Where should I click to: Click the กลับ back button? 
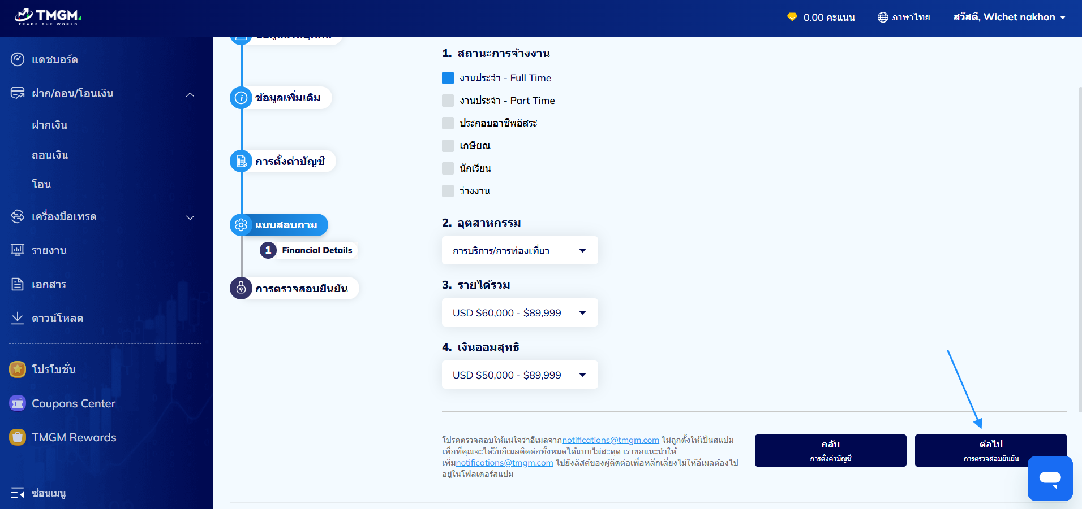(x=830, y=450)
